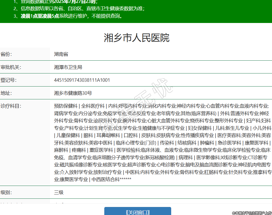Click registration number 44515091743038111A1001

coord(82,80)
